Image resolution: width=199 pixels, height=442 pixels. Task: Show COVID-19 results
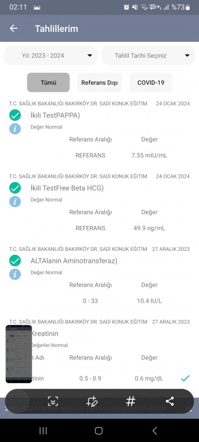[151, 83]
